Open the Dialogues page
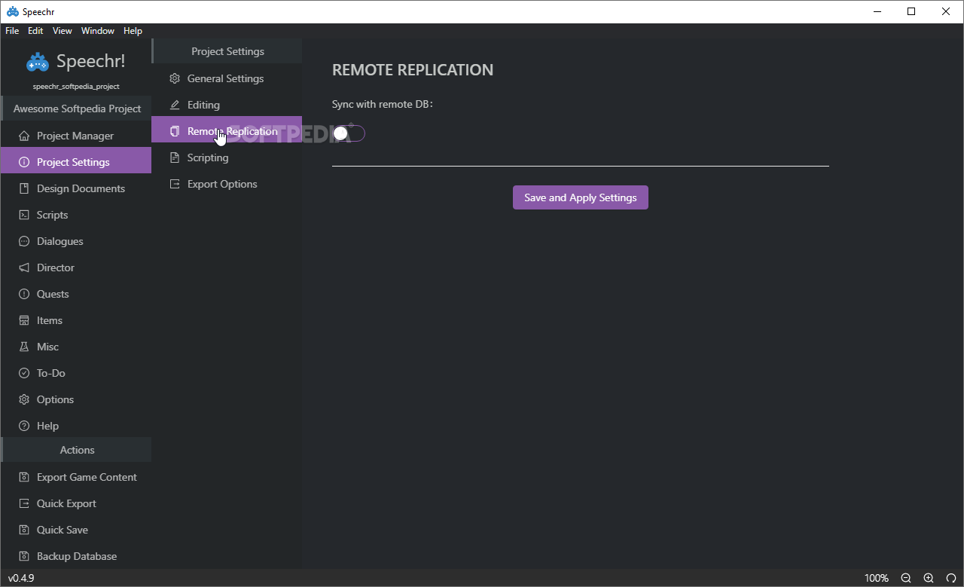 [75, 241]
